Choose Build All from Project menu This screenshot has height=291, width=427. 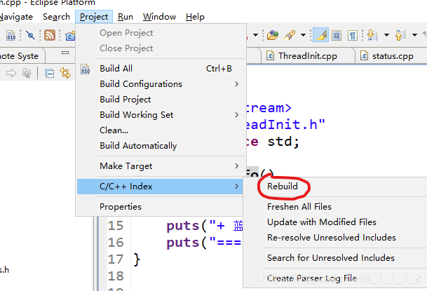tap(161, 69)
